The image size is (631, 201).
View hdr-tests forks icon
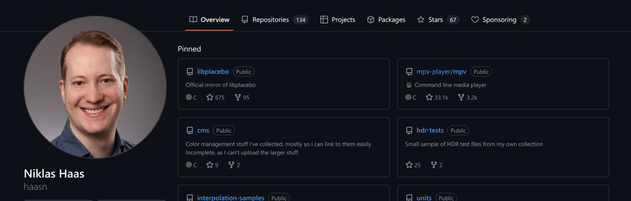pos(434,164)
